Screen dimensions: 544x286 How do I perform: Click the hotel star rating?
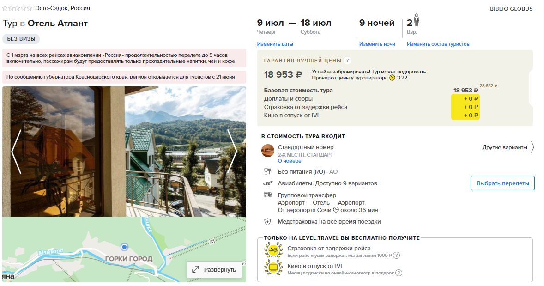point(18,8)
